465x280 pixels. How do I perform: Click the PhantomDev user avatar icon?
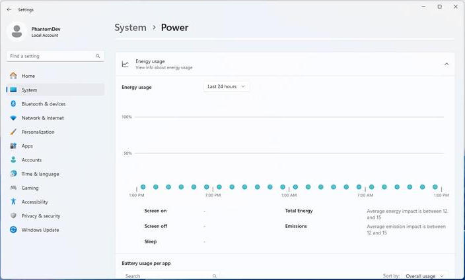tap(17, 32)
